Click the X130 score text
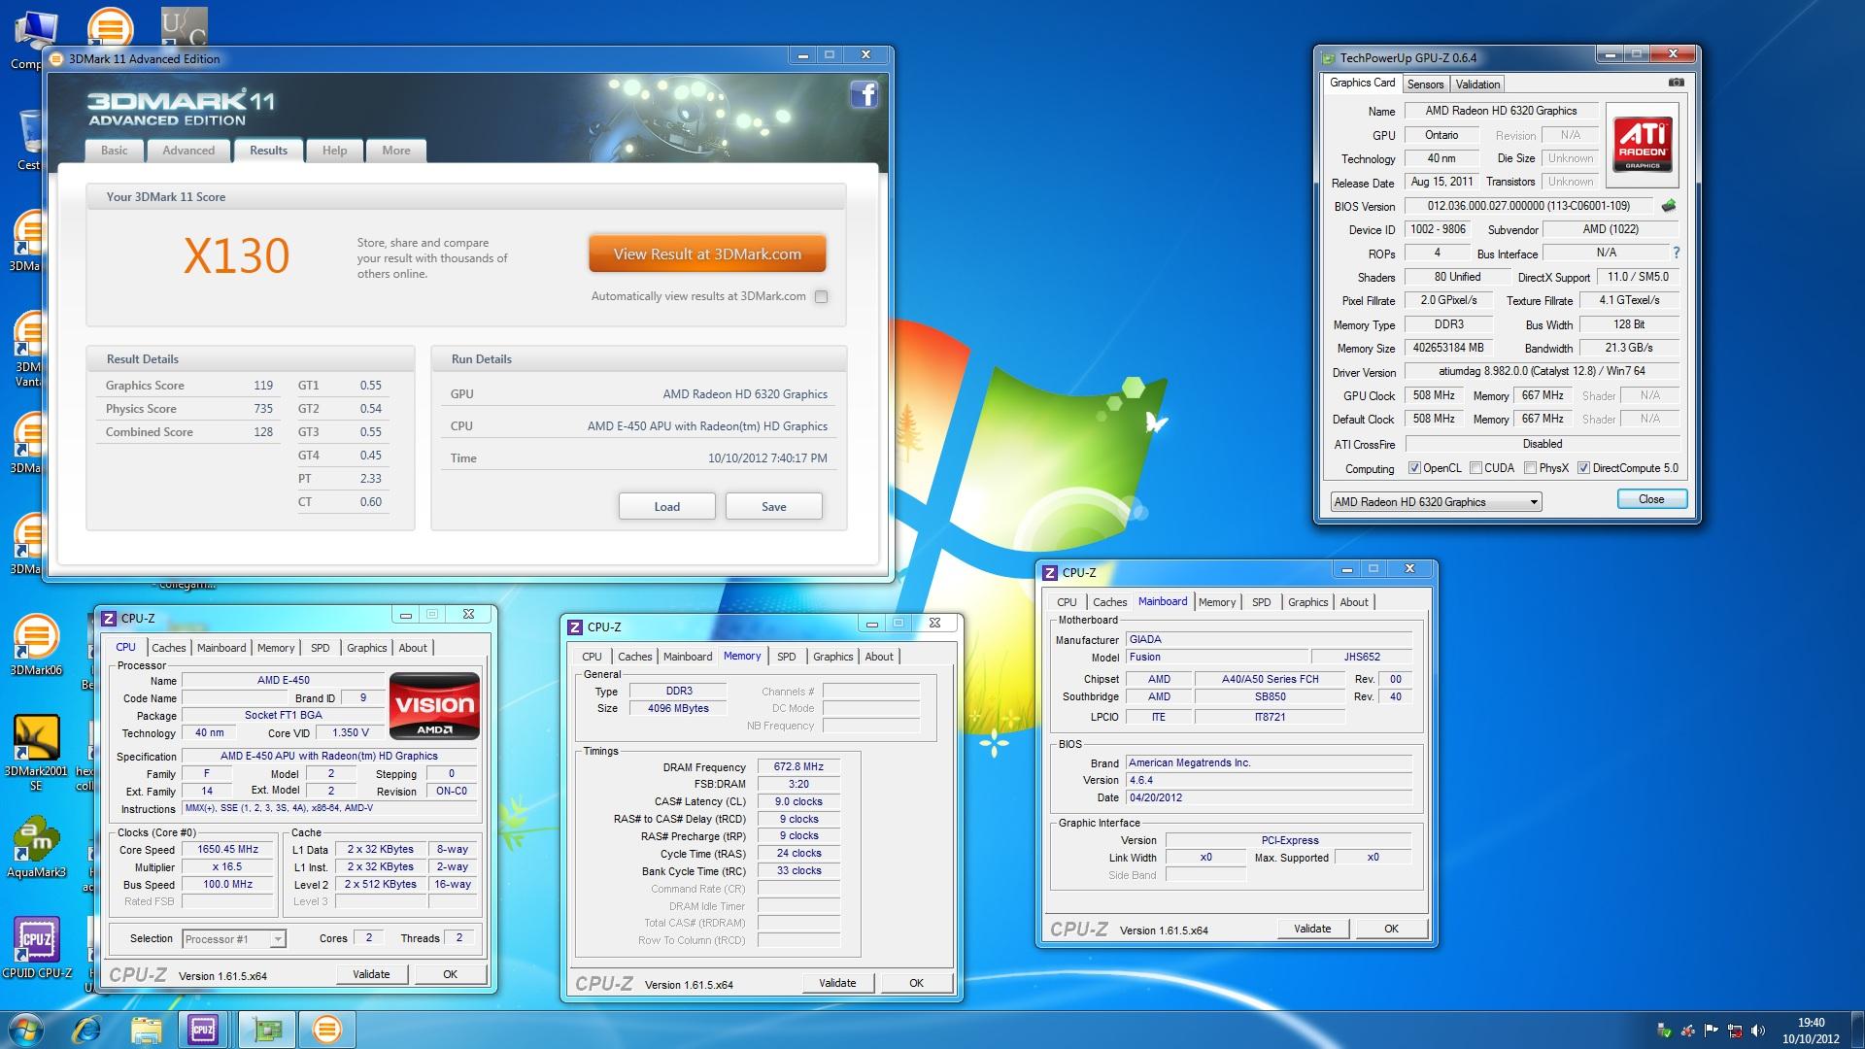 pyautogui.click(x=237, y=256)
